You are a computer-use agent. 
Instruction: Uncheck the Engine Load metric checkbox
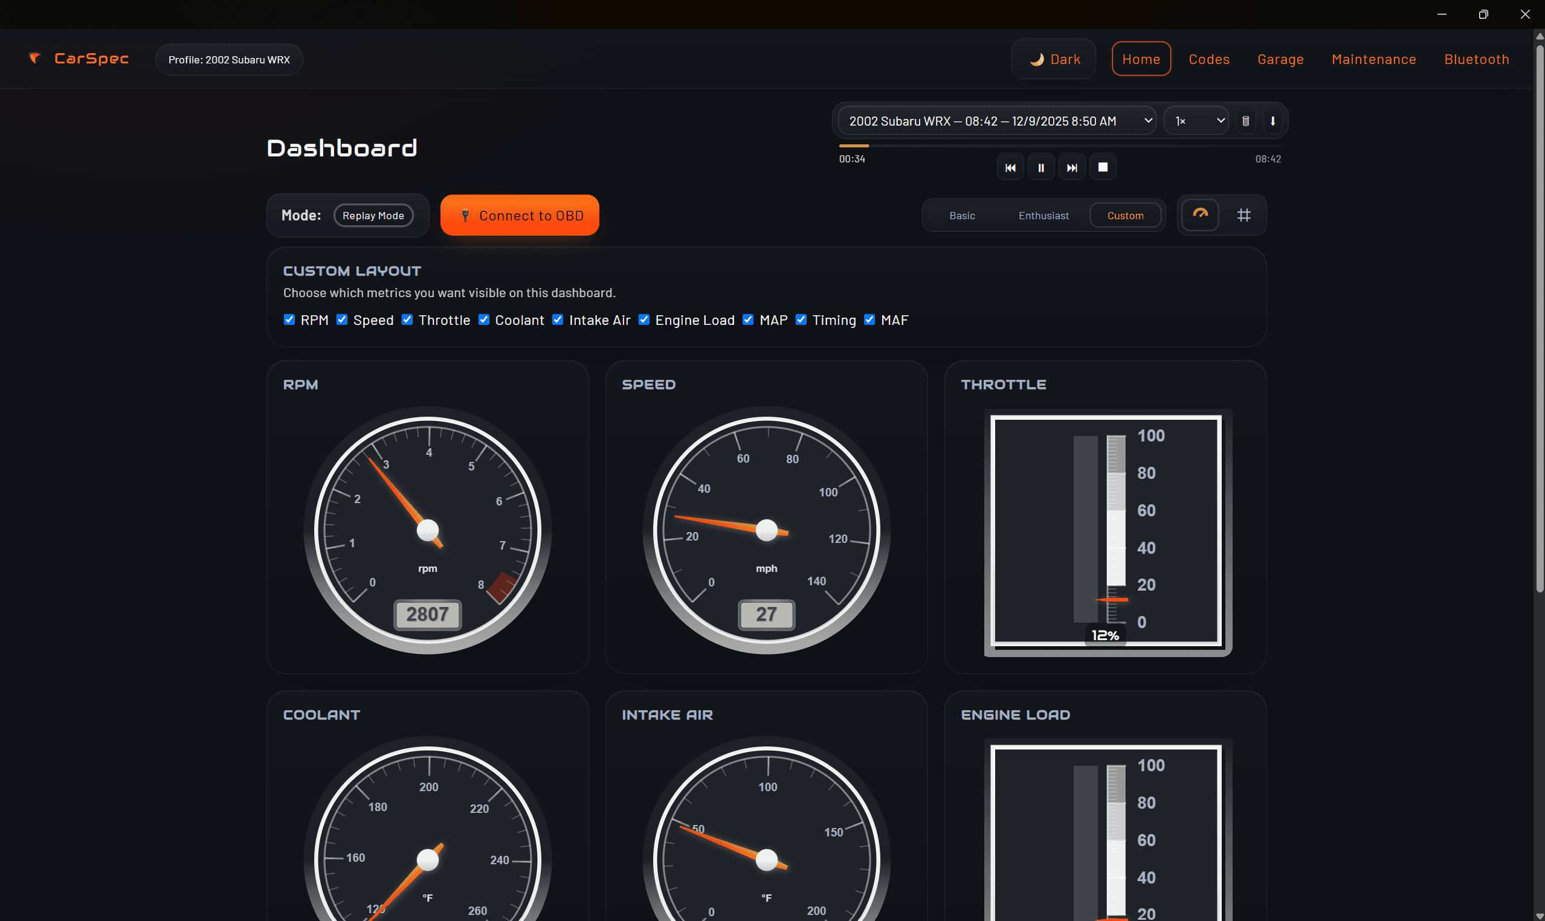(644, 319)
